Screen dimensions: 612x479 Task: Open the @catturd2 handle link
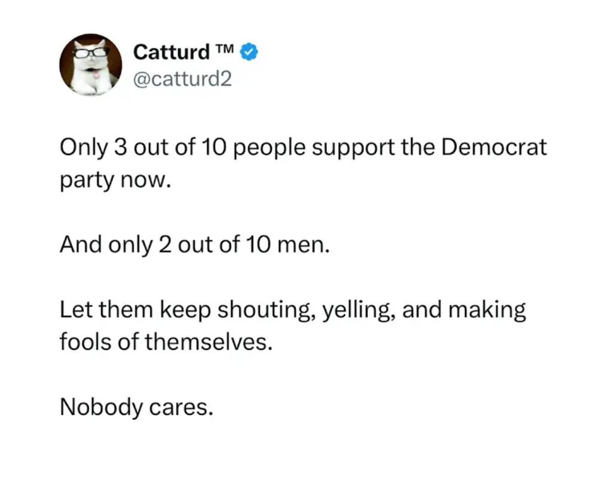182,79
